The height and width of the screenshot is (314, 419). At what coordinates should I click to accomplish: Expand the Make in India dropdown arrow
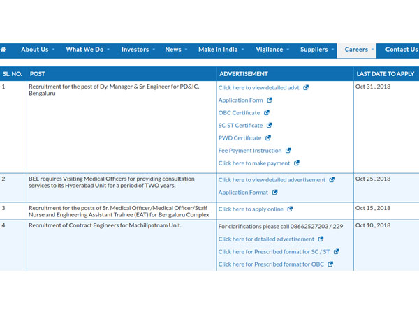(x=242, y=49)
